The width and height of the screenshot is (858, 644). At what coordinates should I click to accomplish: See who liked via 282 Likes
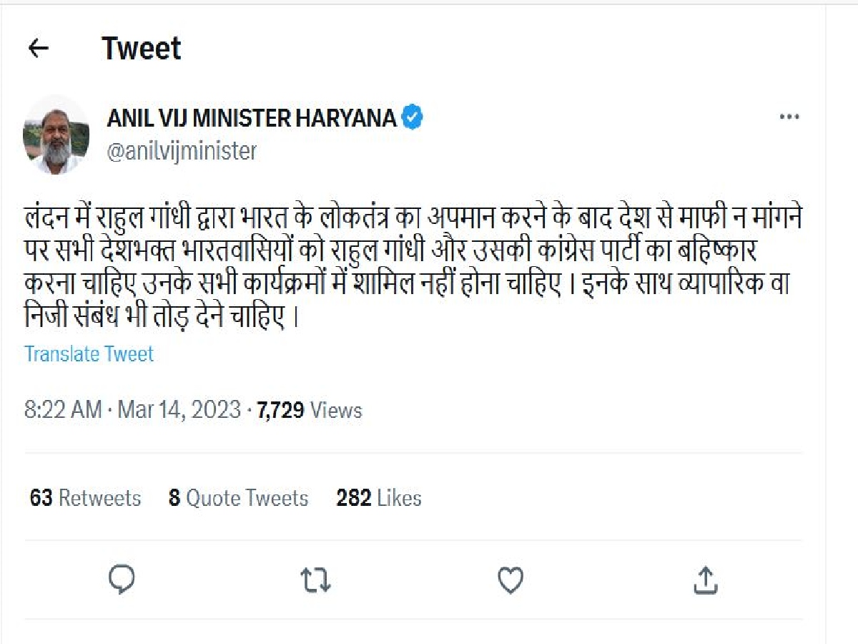378,498
